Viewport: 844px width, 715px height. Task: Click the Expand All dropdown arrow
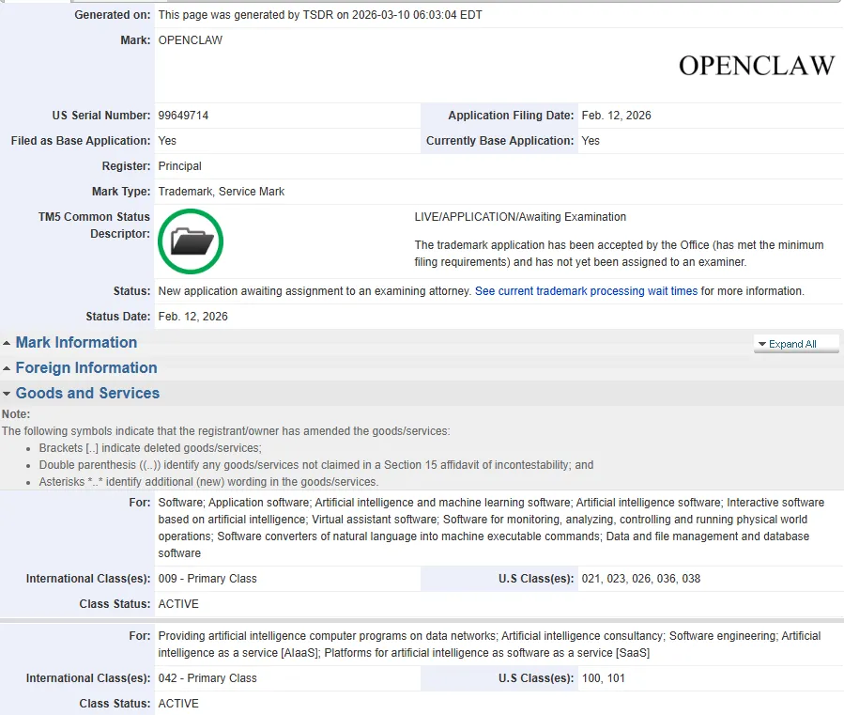[761, 344]
